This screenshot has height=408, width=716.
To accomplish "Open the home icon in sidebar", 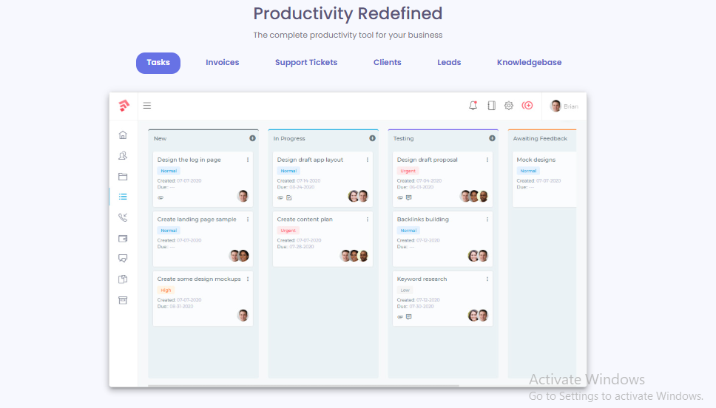I will pyautogui.click(x=123, y=135).
